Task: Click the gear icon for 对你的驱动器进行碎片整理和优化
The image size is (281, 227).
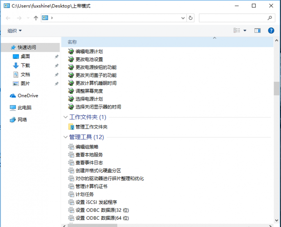Action: pos(71,178)
